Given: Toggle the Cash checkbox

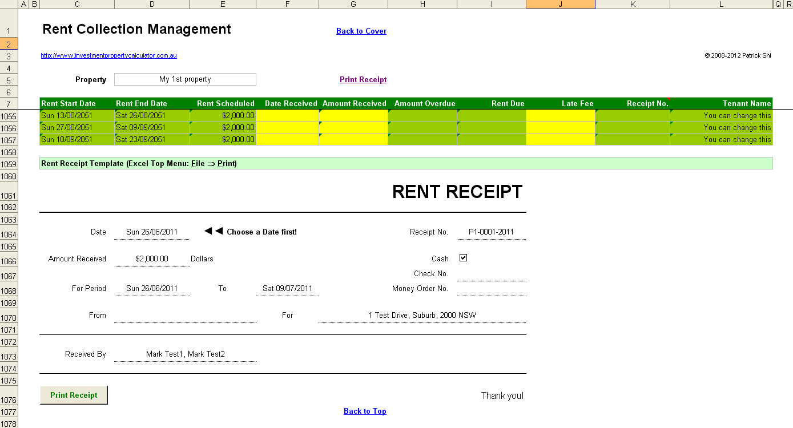Looking at the screenshot, I should [x=463, y=258].
